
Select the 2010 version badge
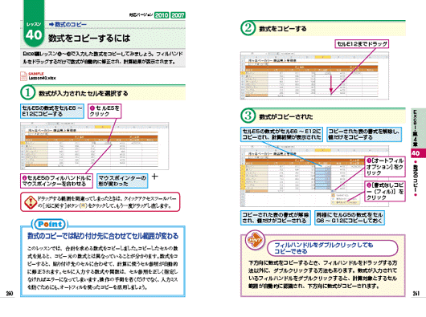tap(162, 15)
